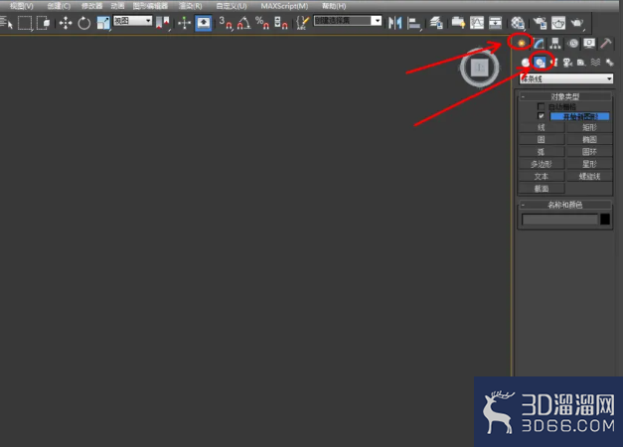Image resolution: width=623 pixels, height=447 pixels.
Task: Switch to the Display command panel tab
Action: [x=589, y=43]
